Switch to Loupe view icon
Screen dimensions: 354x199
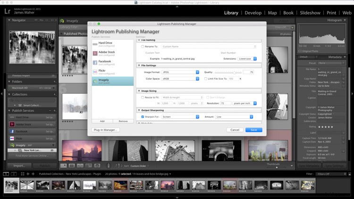click(x=72, y=166)
